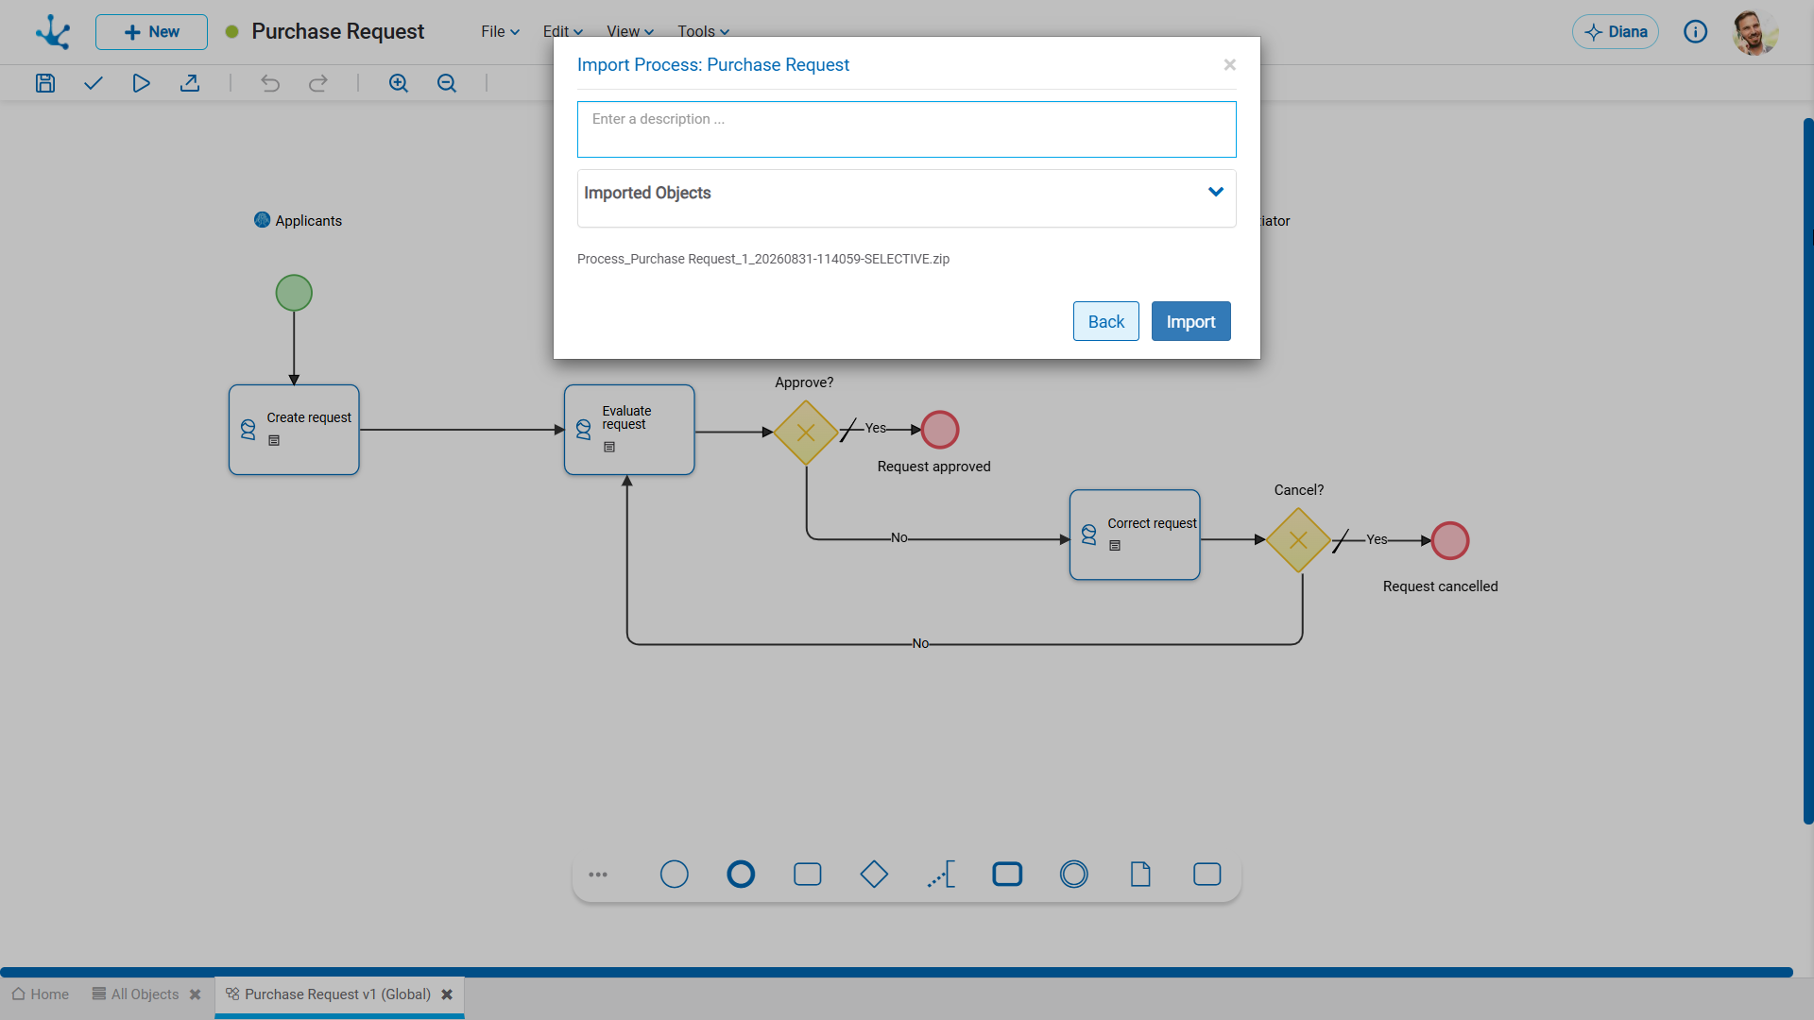
Task: Redo the last action
Action: point(318,83)
